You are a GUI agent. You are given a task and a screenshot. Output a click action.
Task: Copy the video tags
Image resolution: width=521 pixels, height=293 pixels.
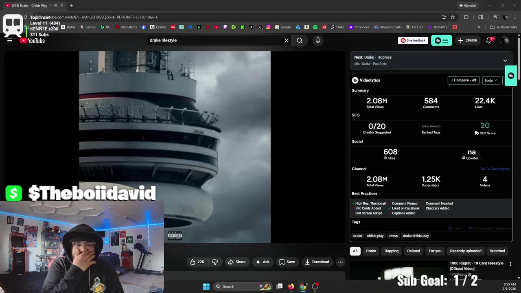[x=455, y=228]
